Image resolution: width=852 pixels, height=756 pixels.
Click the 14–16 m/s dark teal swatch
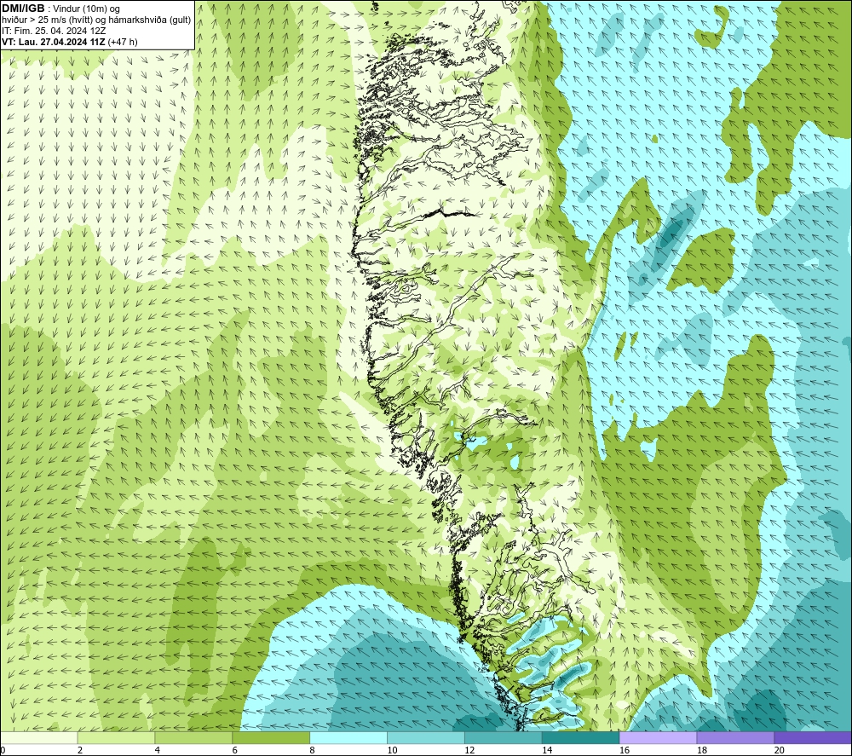coord(581,738)
